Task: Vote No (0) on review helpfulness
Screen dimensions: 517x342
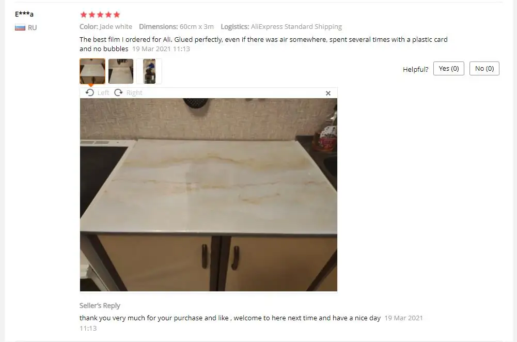Action: [x=484, y=69]
